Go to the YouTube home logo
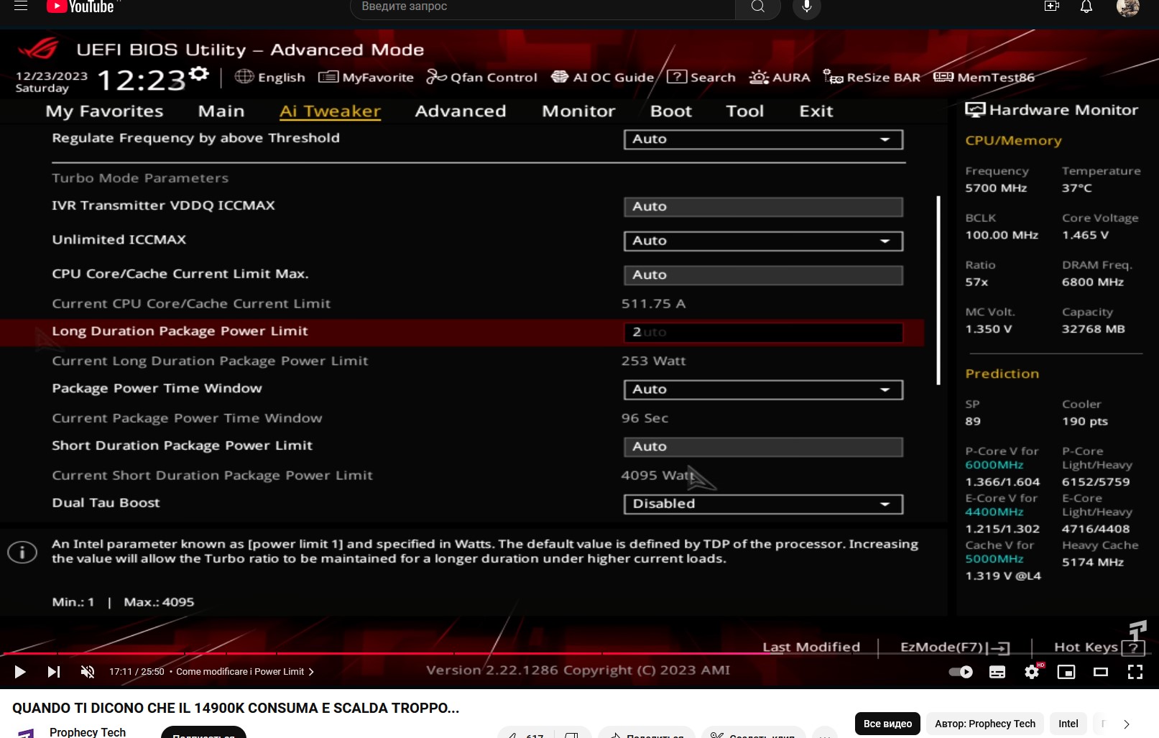 click(80, 7)
